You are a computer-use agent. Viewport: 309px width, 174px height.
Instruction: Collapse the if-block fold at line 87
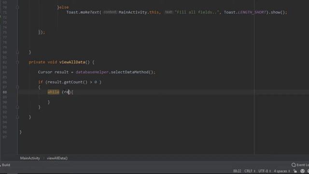(17, 87)
